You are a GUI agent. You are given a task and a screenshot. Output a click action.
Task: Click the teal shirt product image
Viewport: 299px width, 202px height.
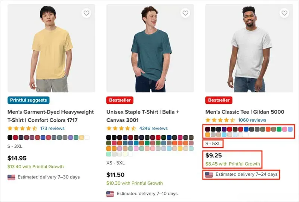[x=150, y=48]
